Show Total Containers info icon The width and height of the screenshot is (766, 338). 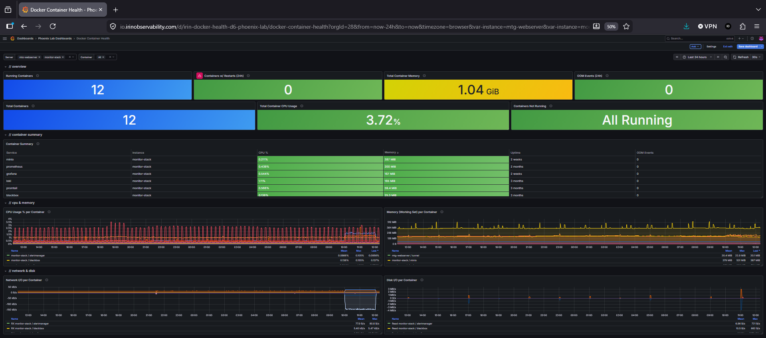tap(33, 106)
